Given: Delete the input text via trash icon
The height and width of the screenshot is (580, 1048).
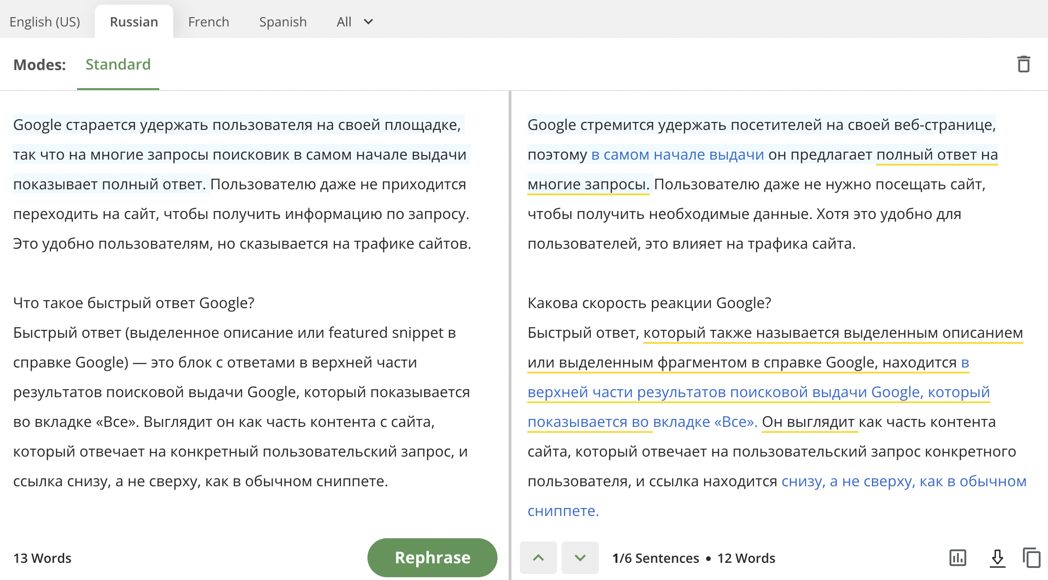Looking at the screenshot, I should point(1024,64).
